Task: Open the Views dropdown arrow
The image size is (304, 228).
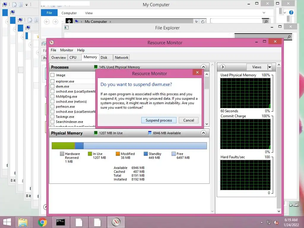Action: 270,67
